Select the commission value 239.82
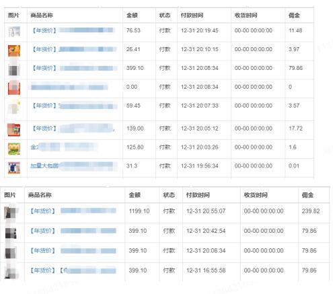Image resolution: width=333 pixels, height=294 pixels. coord(311,211)
